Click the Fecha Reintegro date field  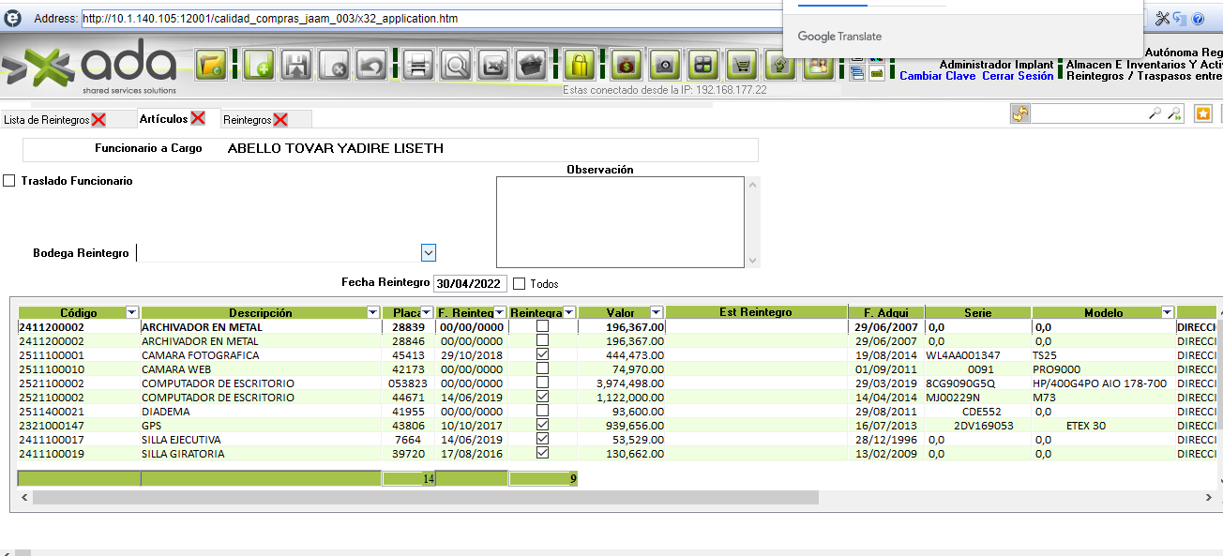coord(470,283)
